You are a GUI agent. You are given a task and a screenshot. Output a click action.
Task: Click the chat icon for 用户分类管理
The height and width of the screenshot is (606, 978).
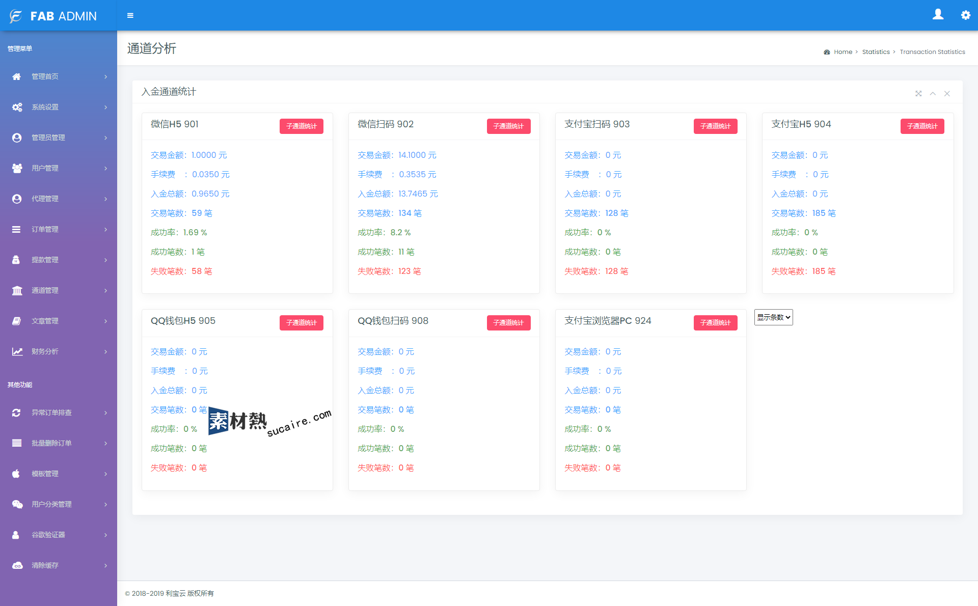click(x=17, y=504)
